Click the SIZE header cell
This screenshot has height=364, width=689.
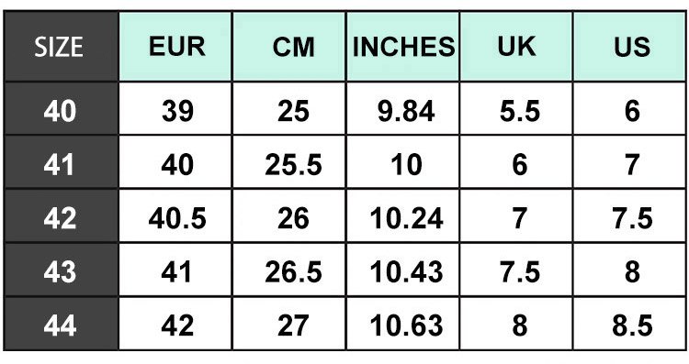click(61, 47)
